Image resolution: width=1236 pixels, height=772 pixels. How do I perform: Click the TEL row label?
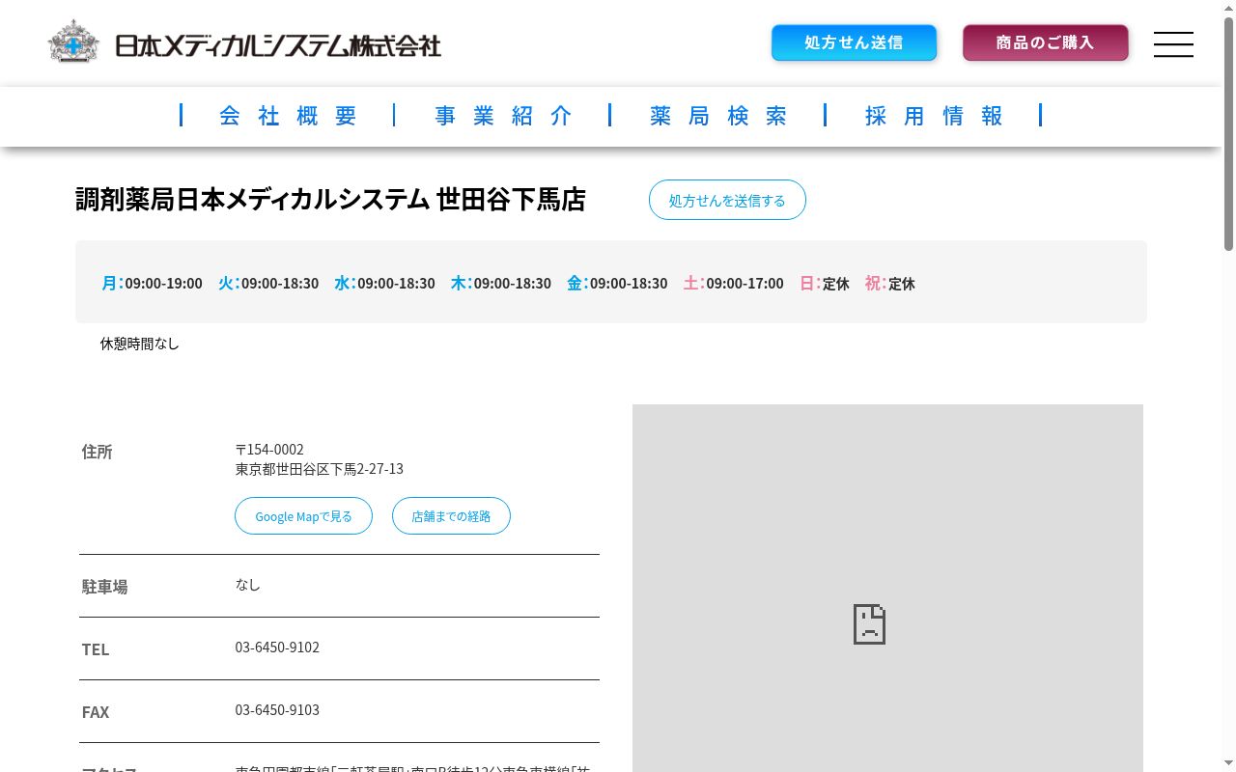click(x=96, y=649)
